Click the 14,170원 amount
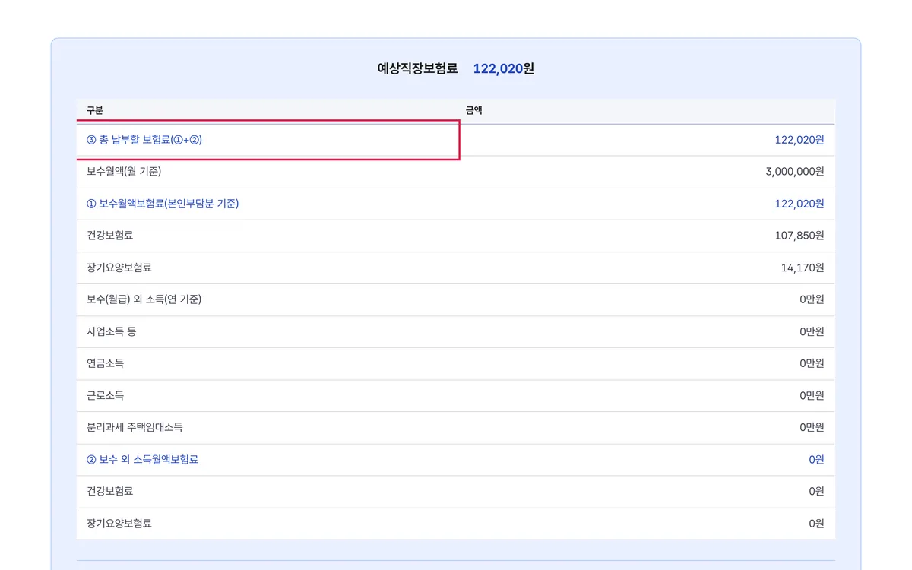Screen dimensions: 912x570 click(x=803, y=268)
